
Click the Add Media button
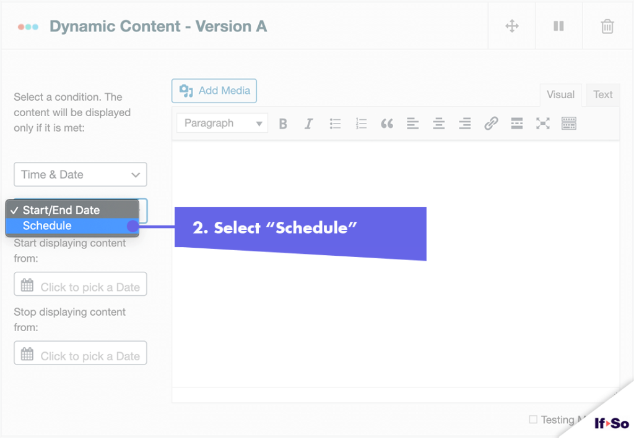click(x=214, y=91)
